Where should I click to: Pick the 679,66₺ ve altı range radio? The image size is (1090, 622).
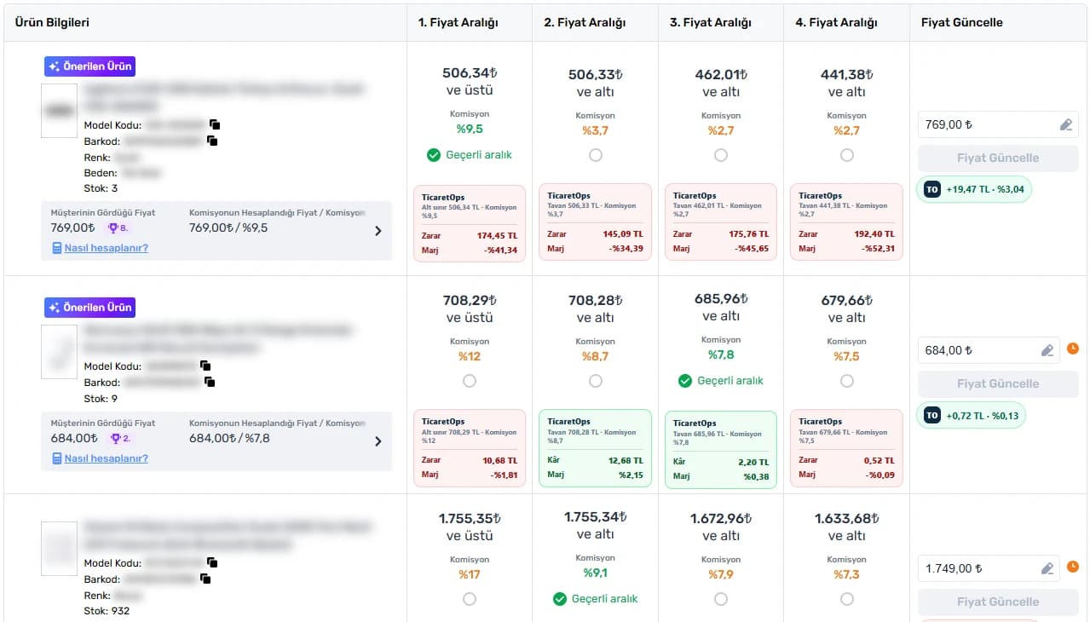coord(846,381)
